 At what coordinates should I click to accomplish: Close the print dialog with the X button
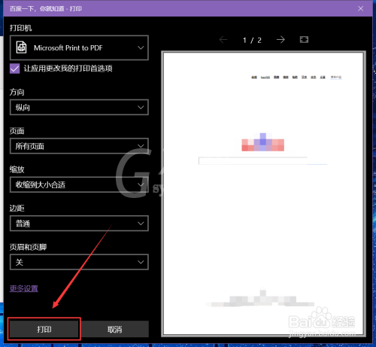pos(360,8)
